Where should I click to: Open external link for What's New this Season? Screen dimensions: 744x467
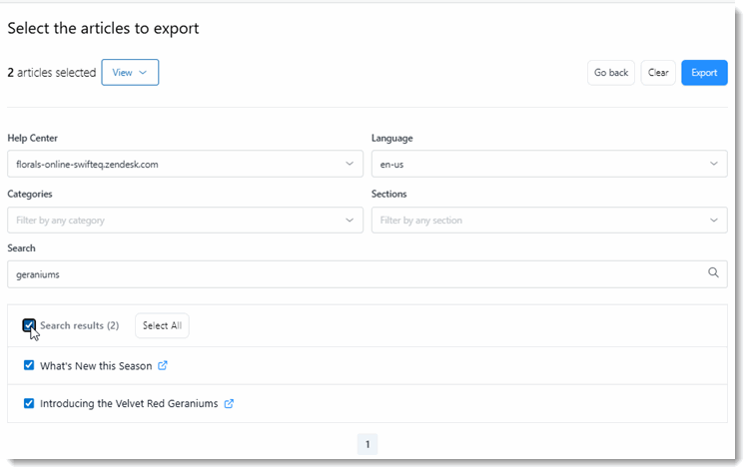tap(162, 365)
